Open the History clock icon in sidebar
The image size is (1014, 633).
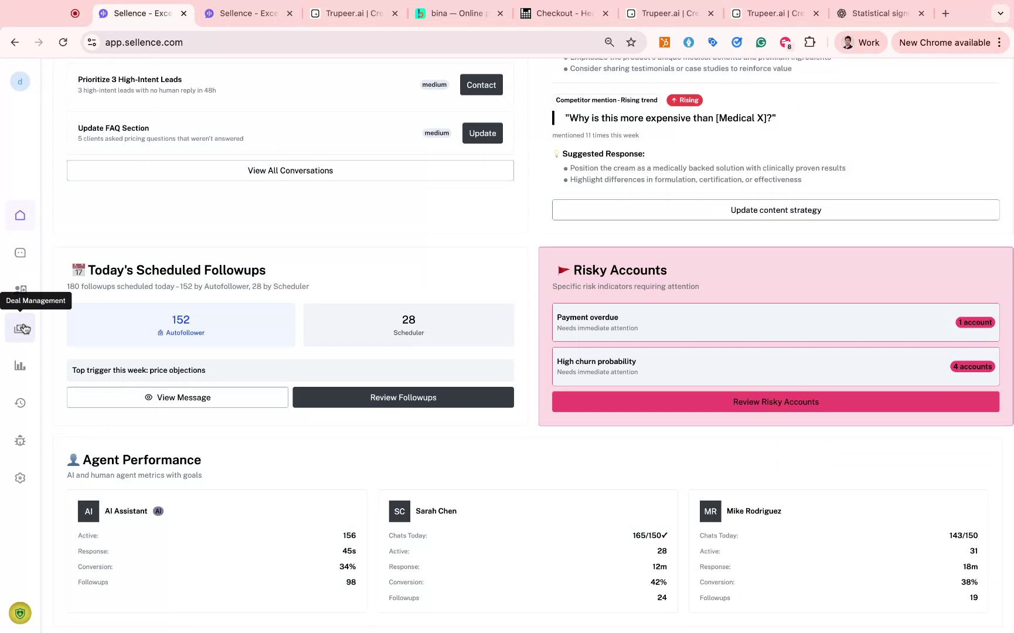pyautogui.click(x=20, y=403)
